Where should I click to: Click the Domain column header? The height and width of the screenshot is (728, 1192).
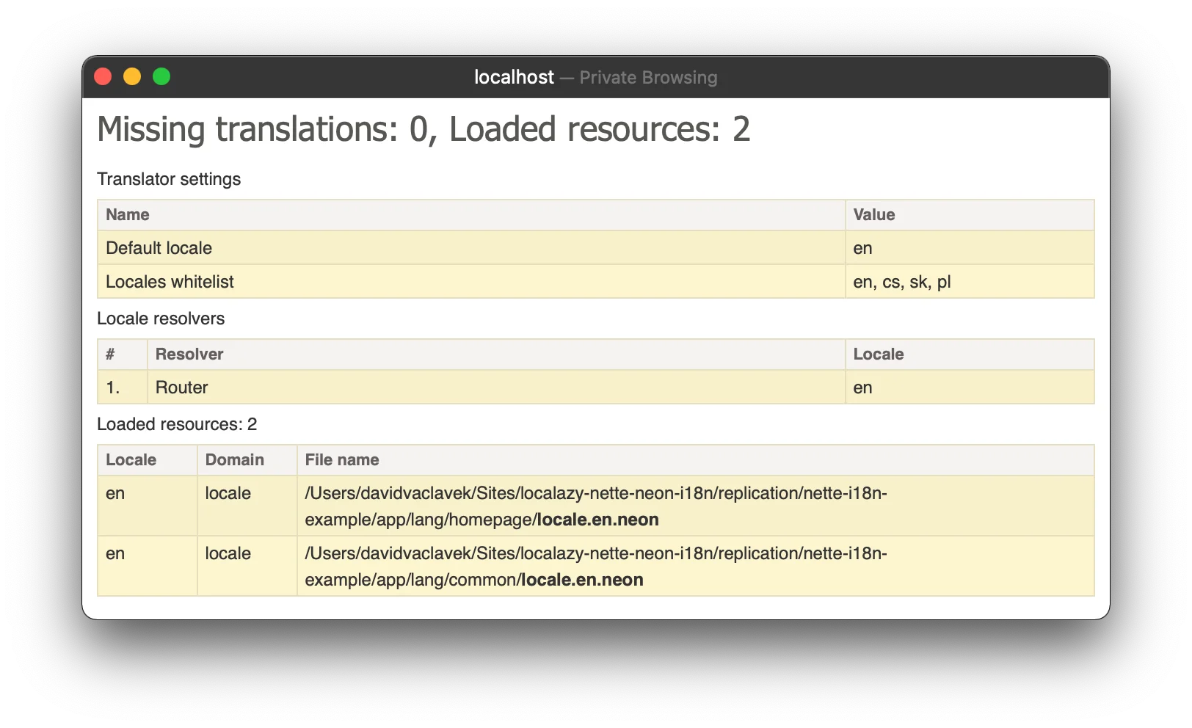(234, 460)
